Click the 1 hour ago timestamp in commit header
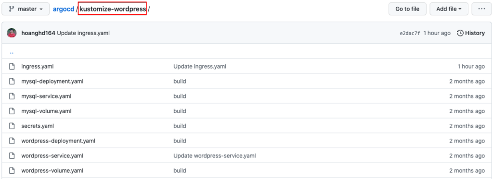Viewport: 493px width, 179px height. [x=437, y=33]
